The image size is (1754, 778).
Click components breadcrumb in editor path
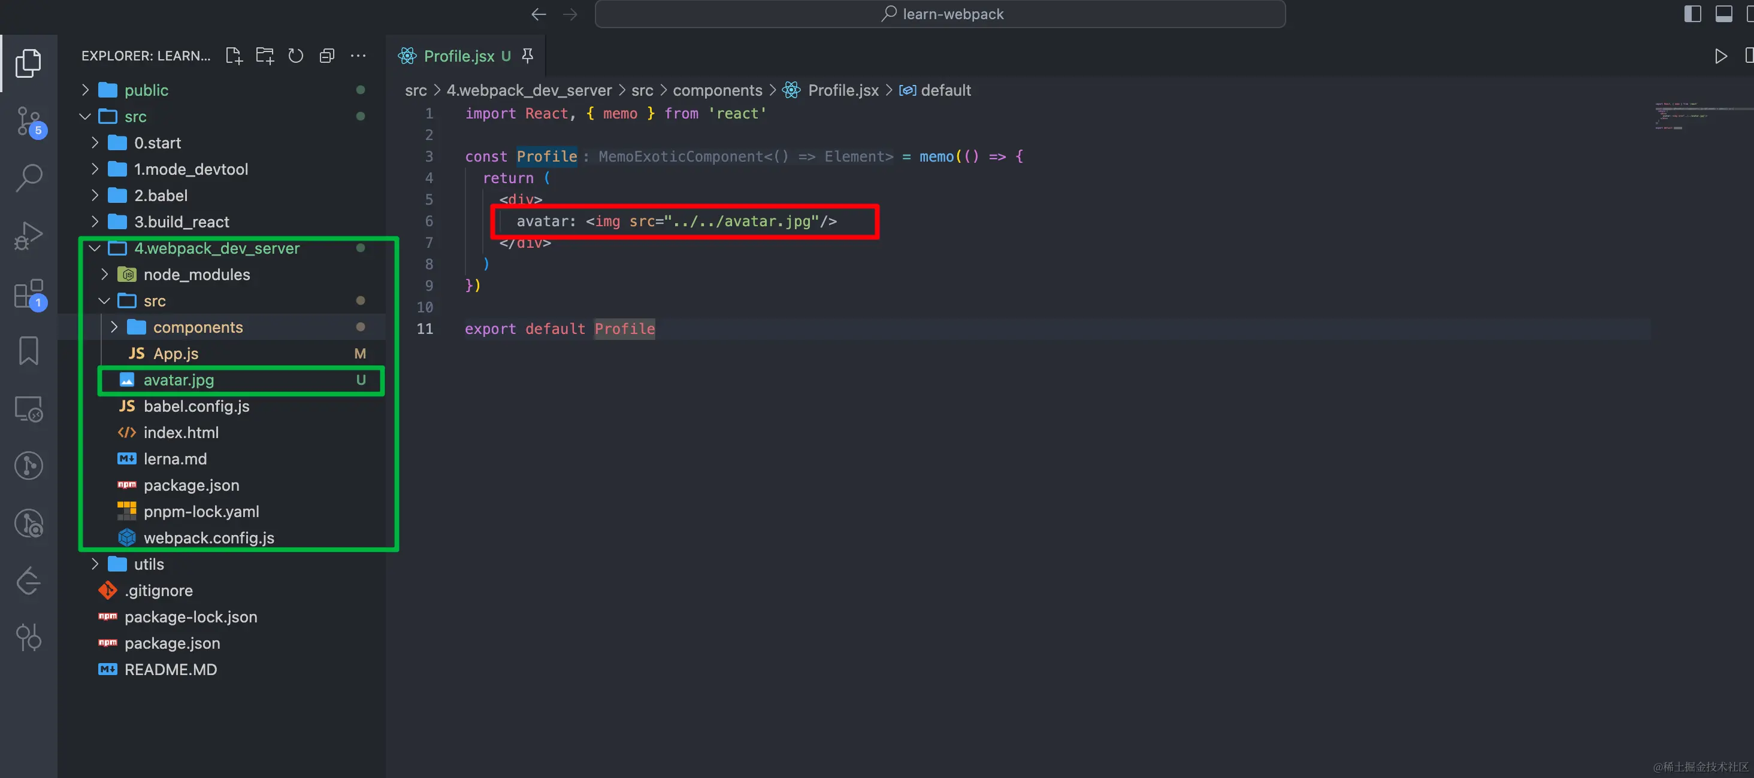click(x=717, y=90)
